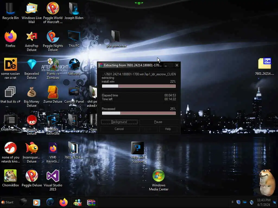Open Control Panel desktop icon
The height and width of the screenshot is (208, 278).
tap(74, 95)
